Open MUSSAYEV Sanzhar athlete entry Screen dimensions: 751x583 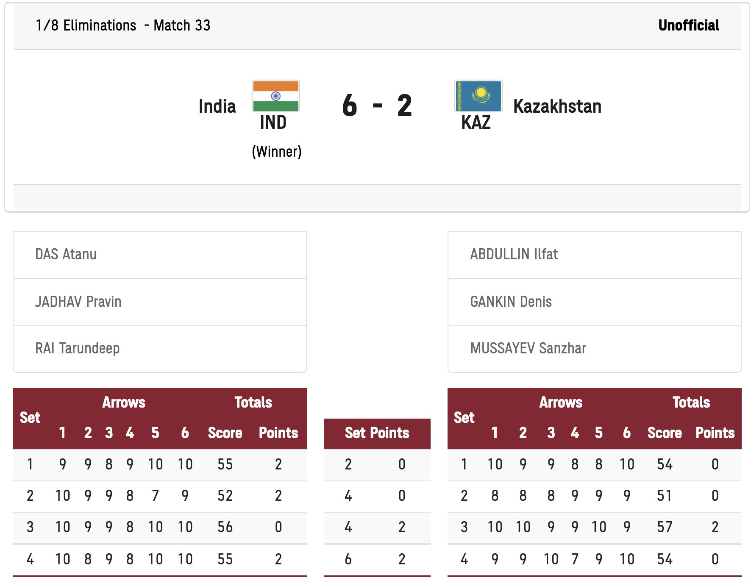(x=528, y=348)
